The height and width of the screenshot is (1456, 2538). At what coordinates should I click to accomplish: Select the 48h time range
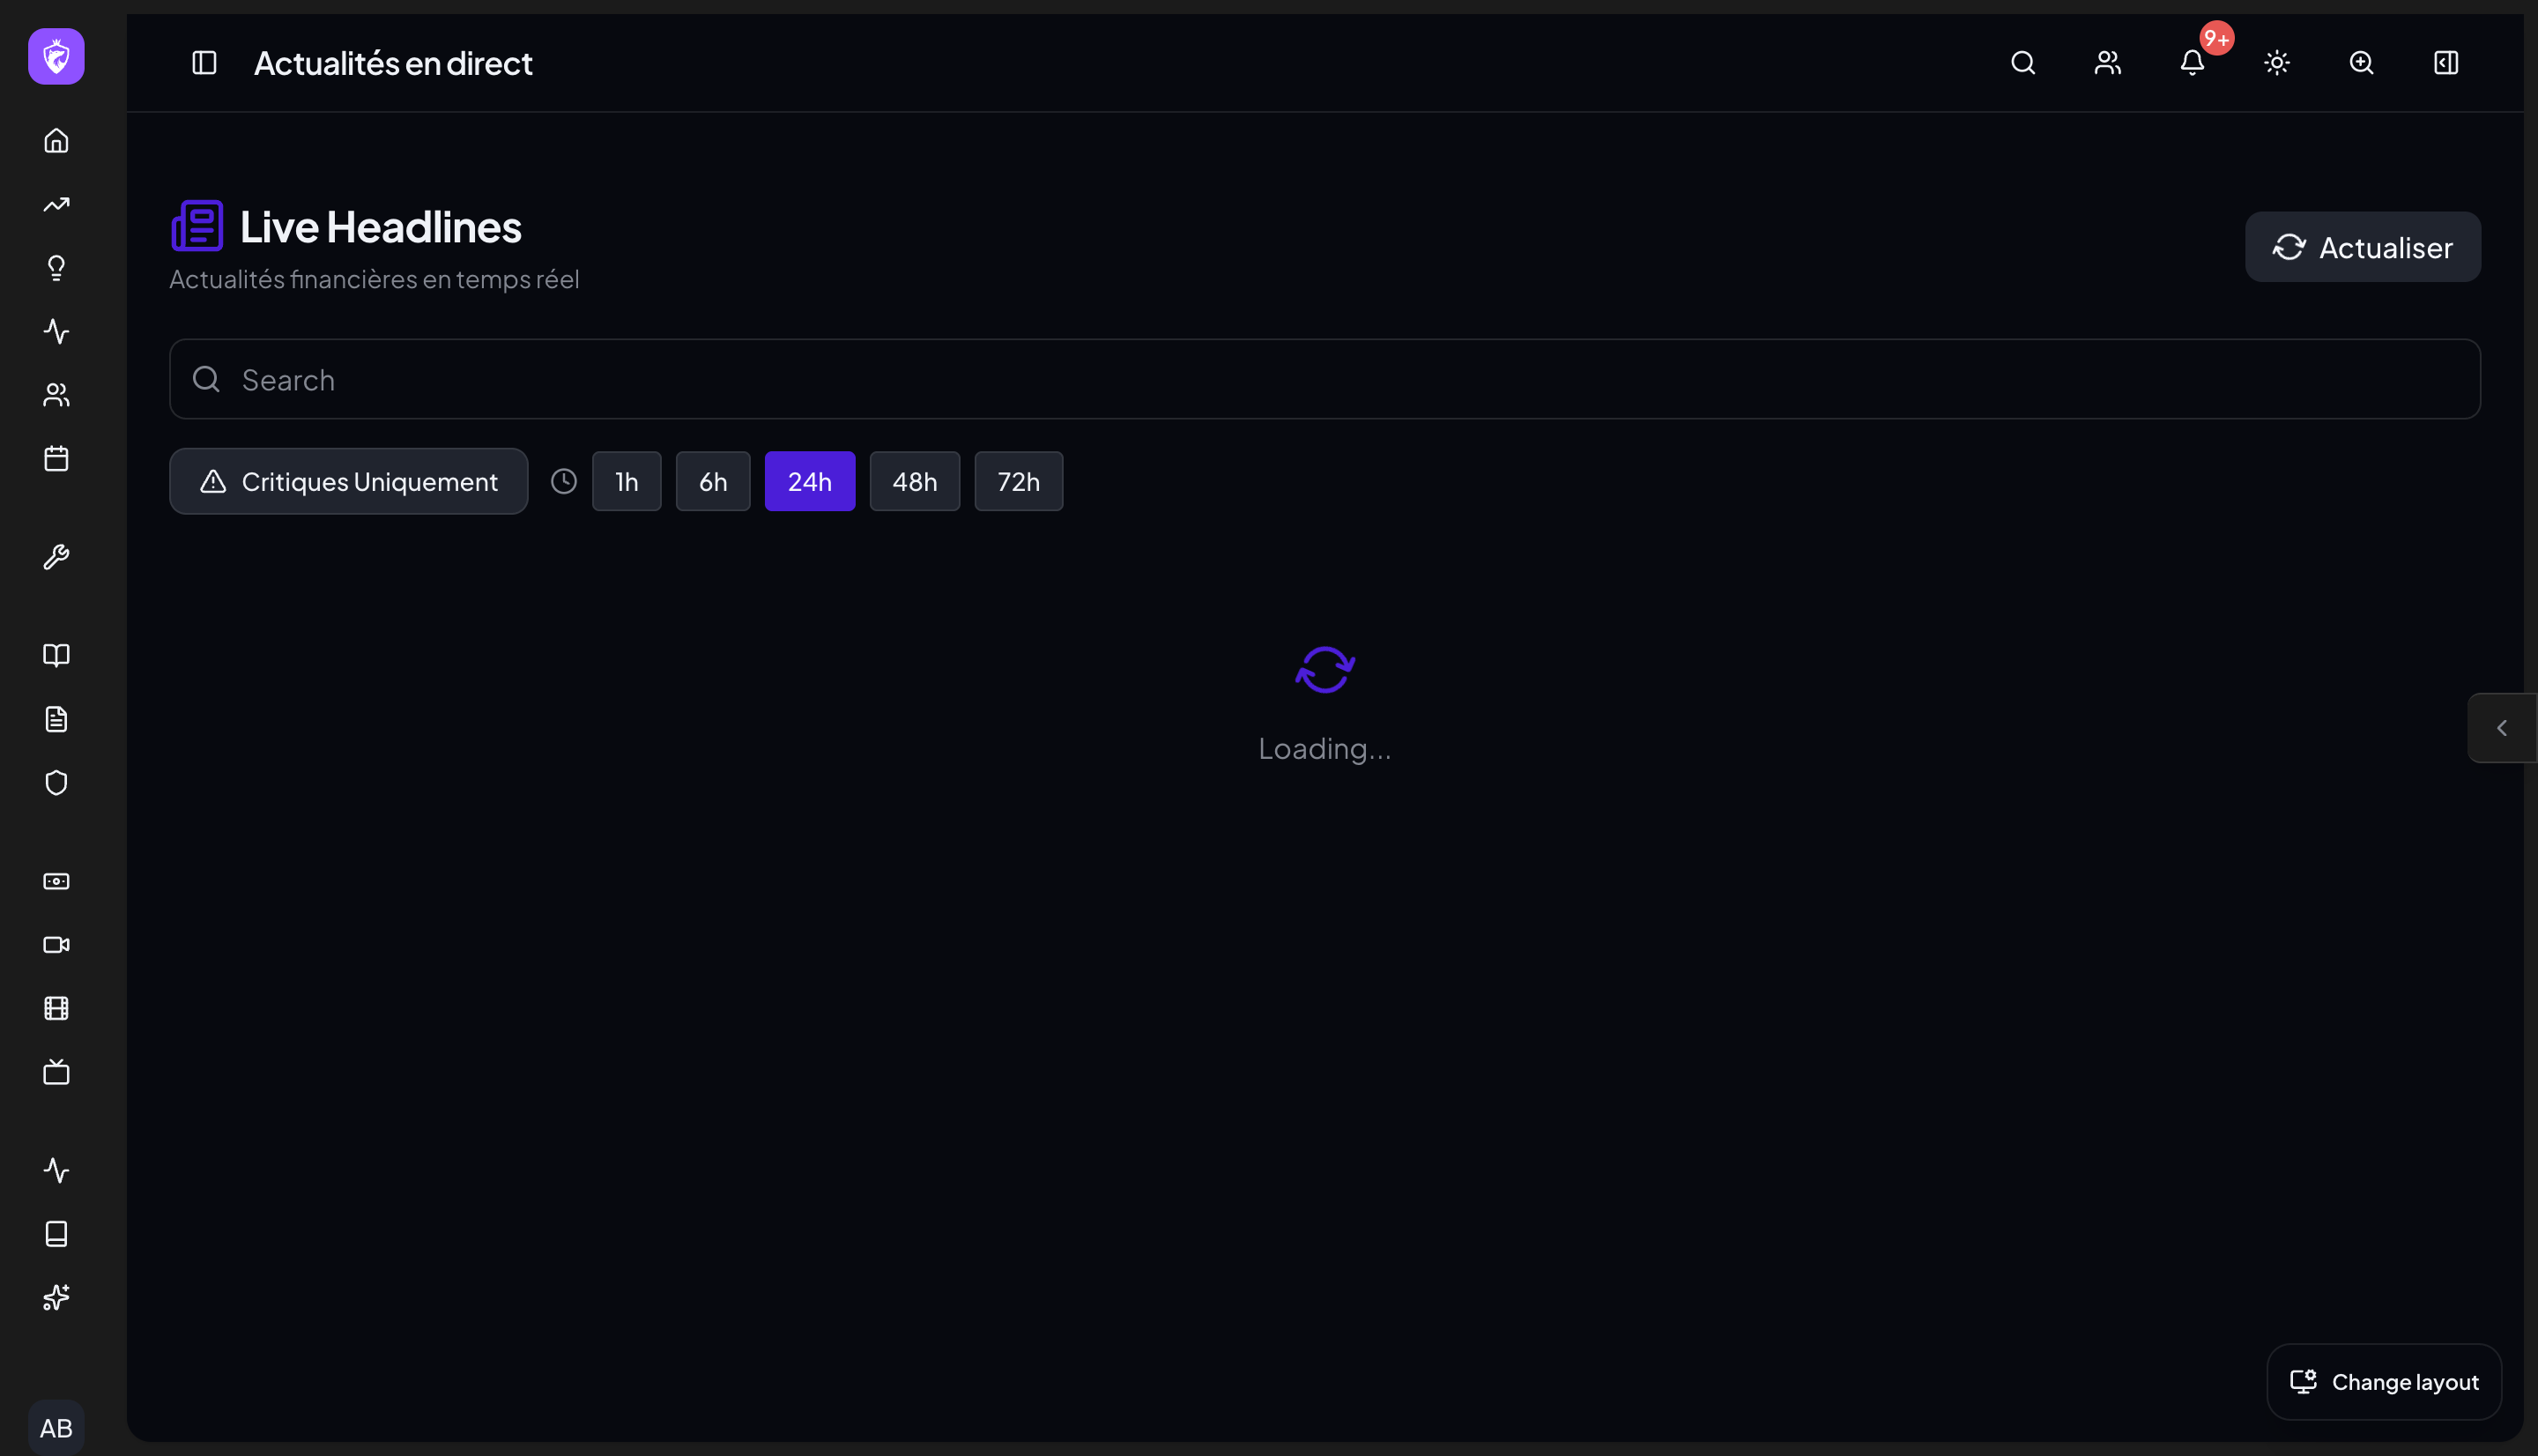point(915,481)
